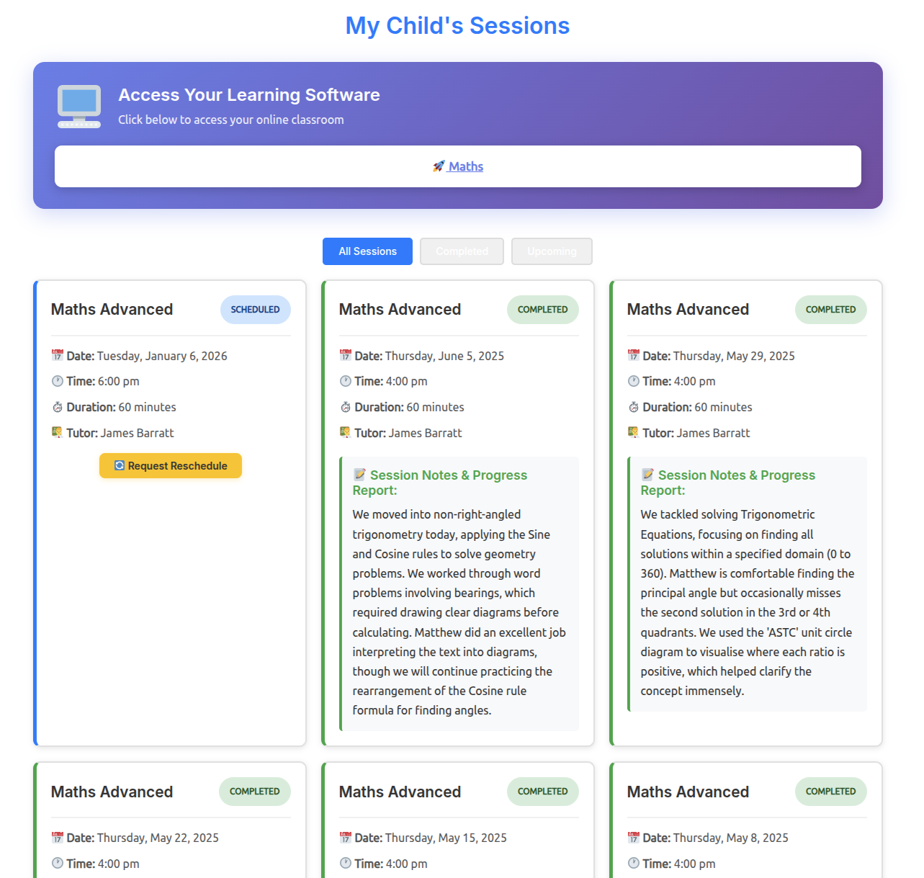Click COMPLETED badge on June 5 session
Viewport: 924px width, 878px height.
pos(542,310)
